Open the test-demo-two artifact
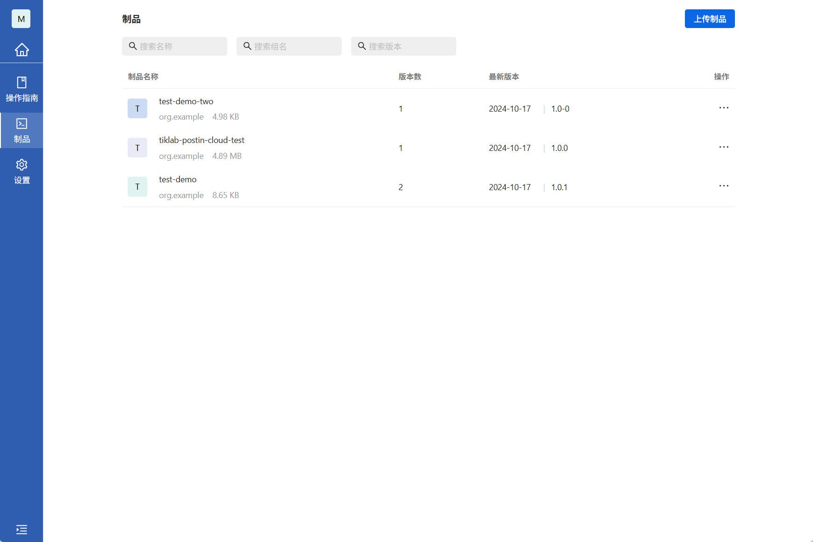Viewport: 813px width, 542px height. click(186, 101)
